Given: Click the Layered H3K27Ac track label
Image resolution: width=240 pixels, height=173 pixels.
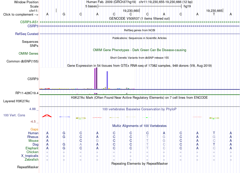Looking at the screenshot, I should 16,101.
